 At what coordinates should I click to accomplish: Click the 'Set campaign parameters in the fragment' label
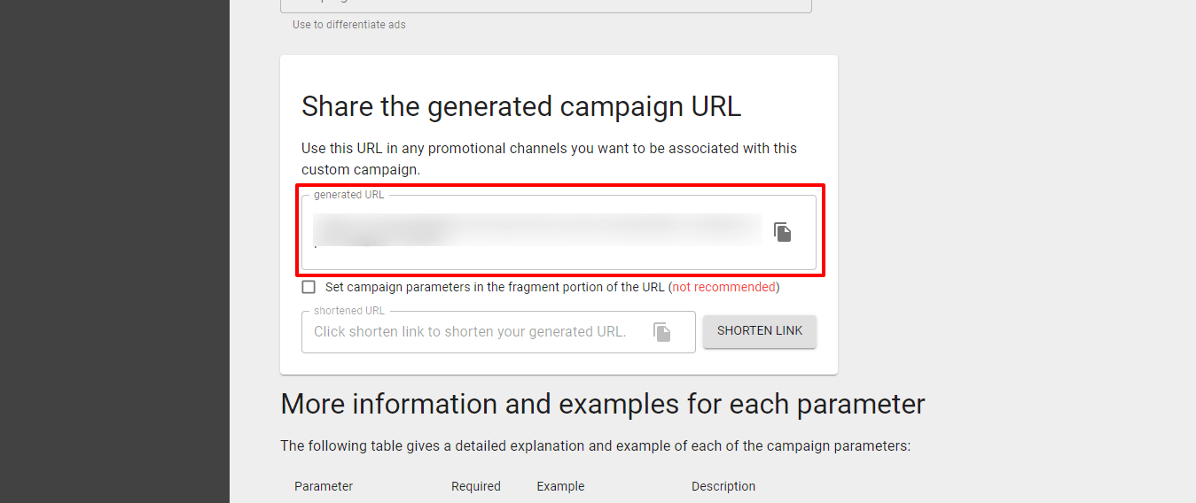click(x=495, y=287)
